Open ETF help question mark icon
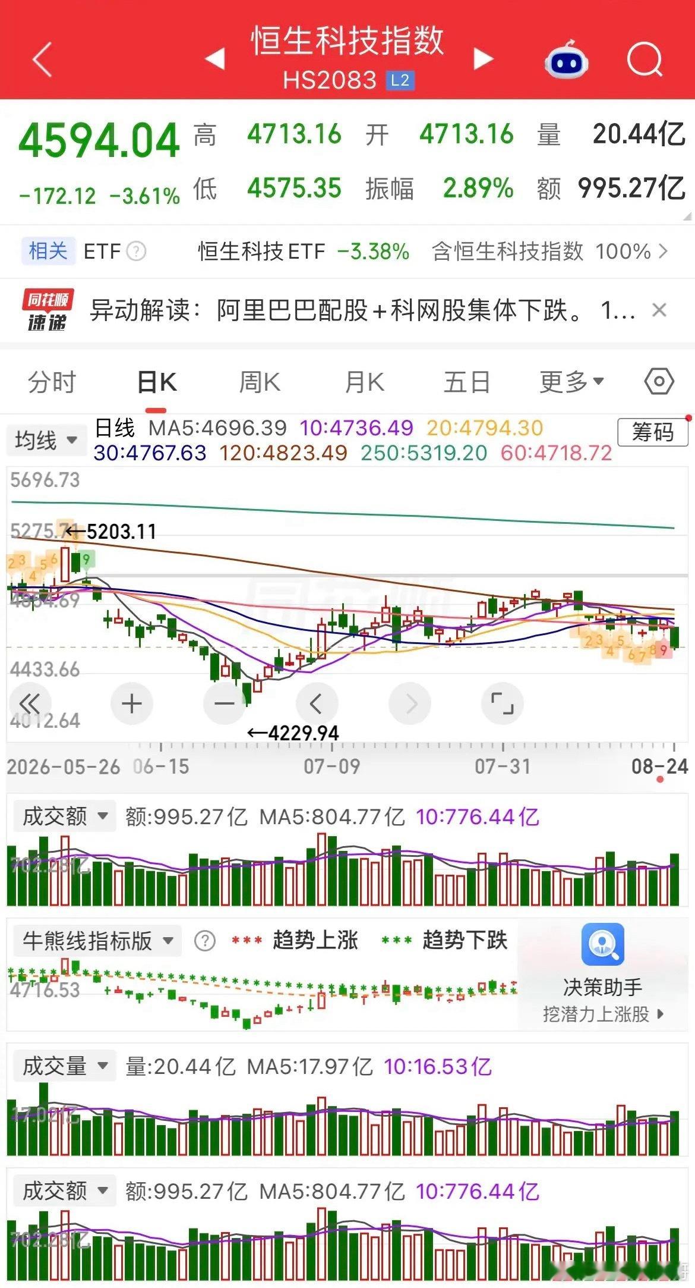The height and width of the screenshot is (1288, 695). (136, 252)
